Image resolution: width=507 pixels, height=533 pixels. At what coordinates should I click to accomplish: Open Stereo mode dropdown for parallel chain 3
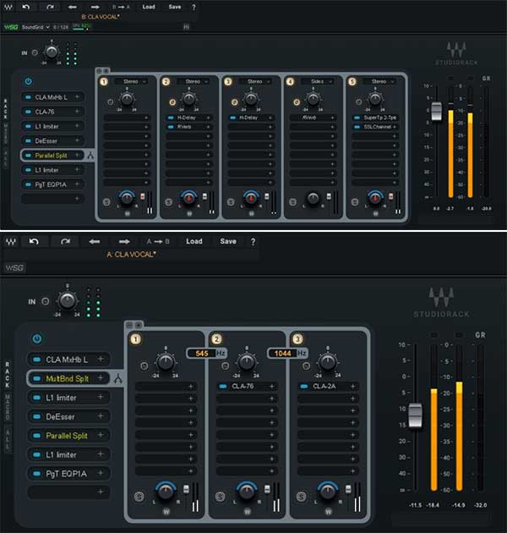click(254, 81)
